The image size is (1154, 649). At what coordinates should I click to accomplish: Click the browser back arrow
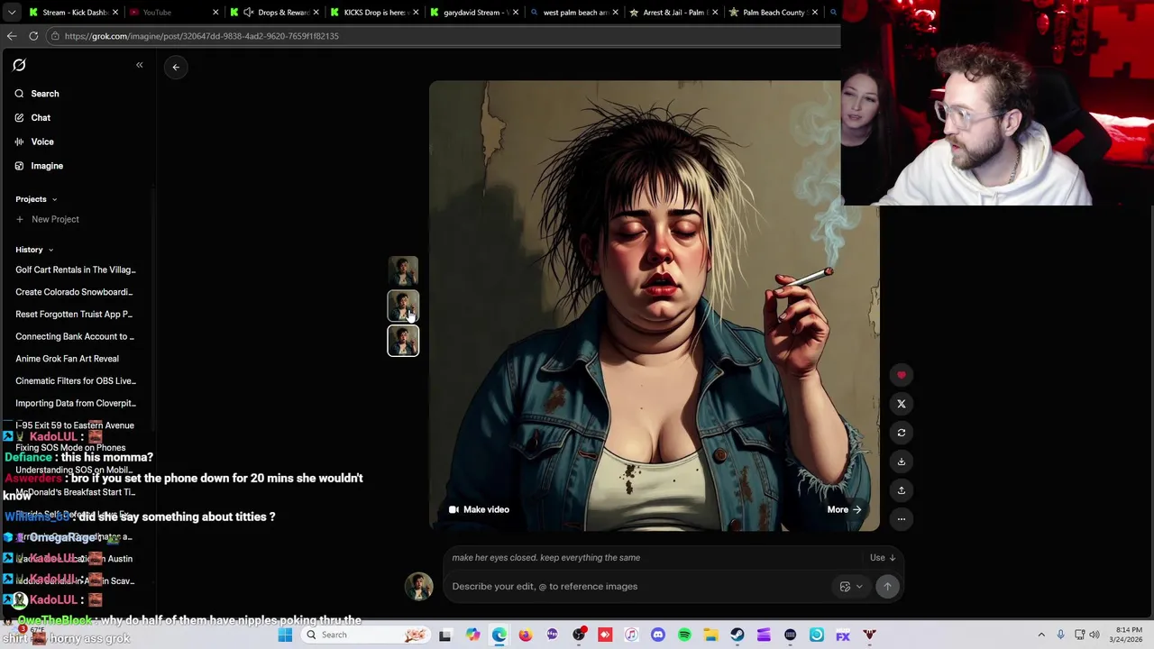12,36
